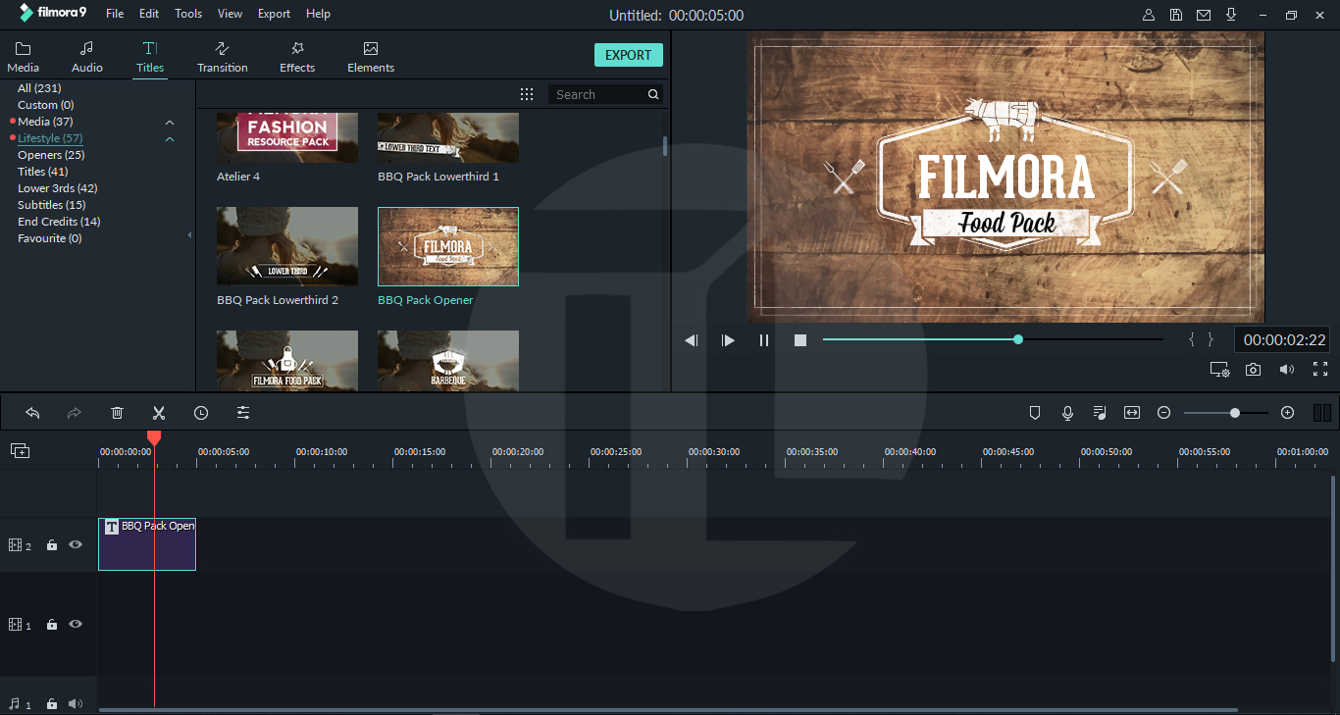Open the audio mixer icon

[1100, 413]
